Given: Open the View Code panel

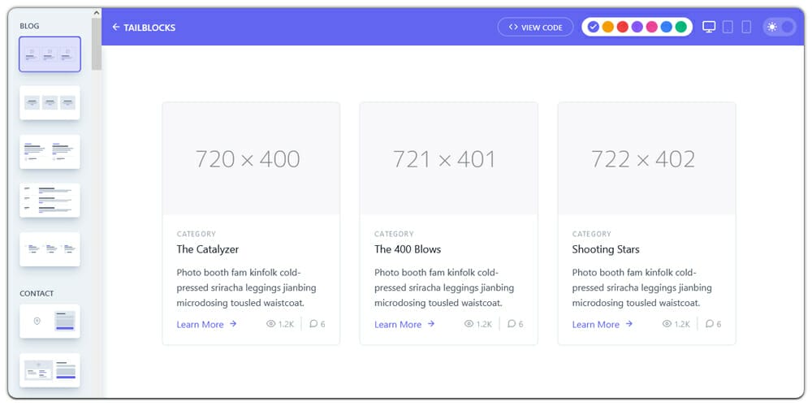Looking at the screenshot, I should coord(536,27).
